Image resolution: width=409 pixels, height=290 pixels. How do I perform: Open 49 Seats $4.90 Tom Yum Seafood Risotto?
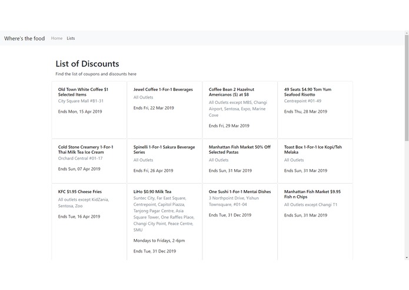tap(308, 92)
